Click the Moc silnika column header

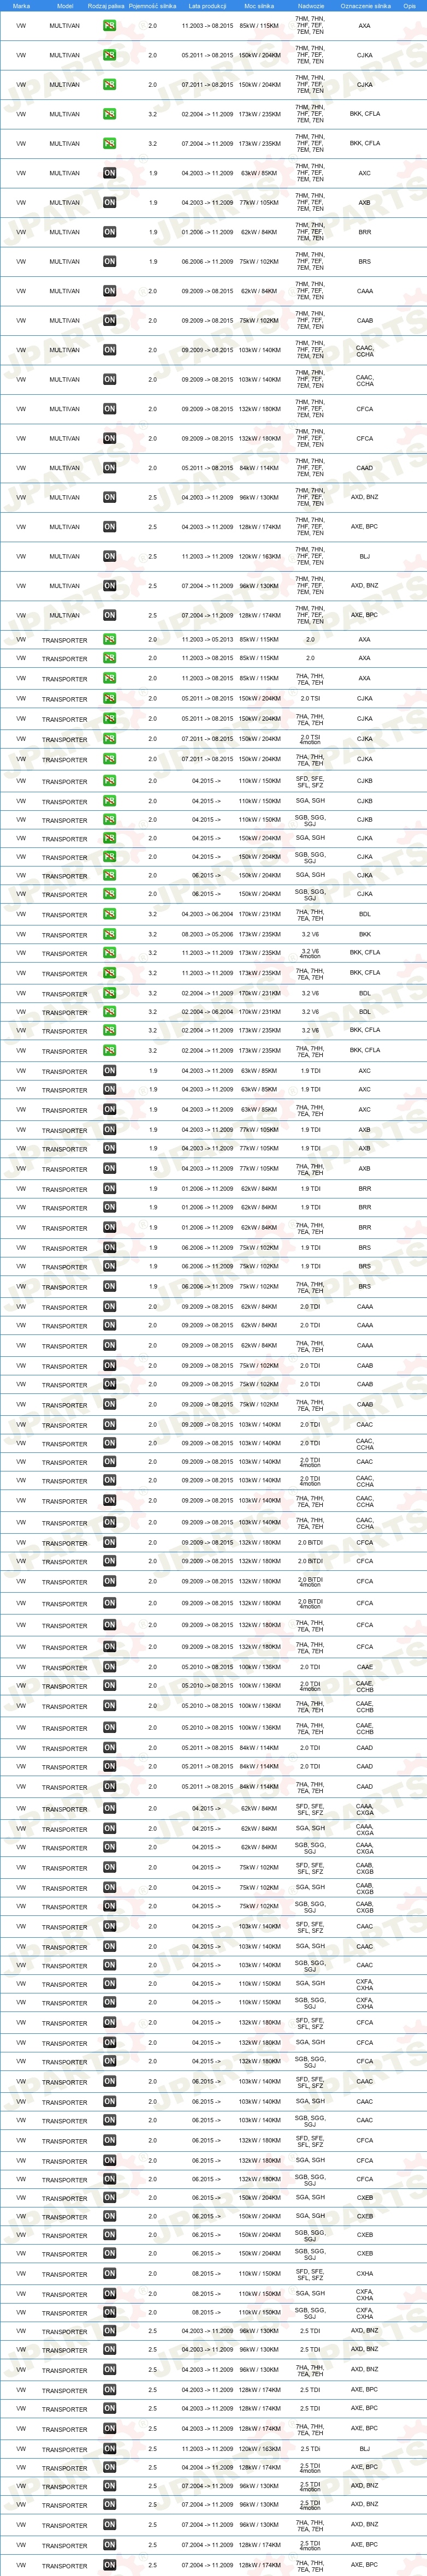coord(259,6)
